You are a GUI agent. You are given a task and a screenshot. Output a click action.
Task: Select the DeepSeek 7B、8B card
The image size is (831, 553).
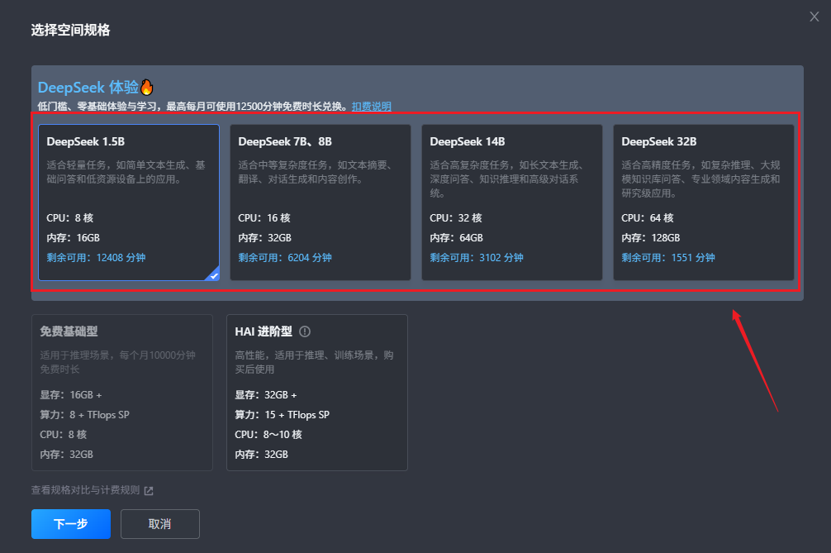click(x=321, y=202)
